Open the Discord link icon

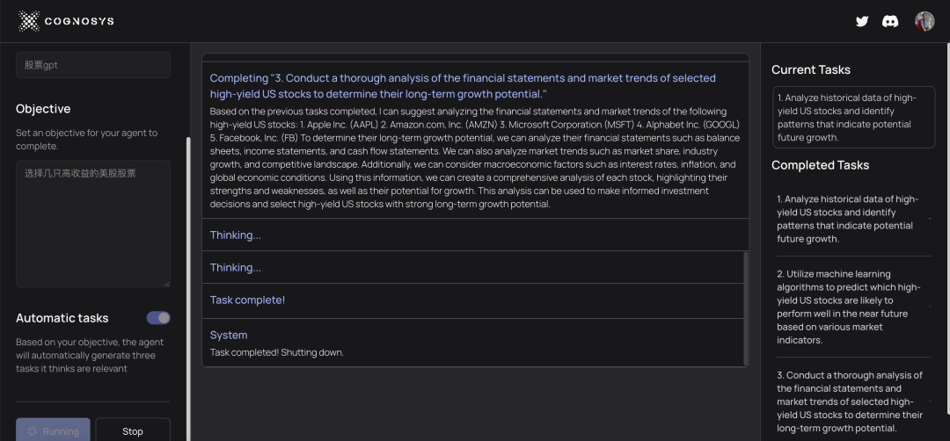tap(890, 21)
